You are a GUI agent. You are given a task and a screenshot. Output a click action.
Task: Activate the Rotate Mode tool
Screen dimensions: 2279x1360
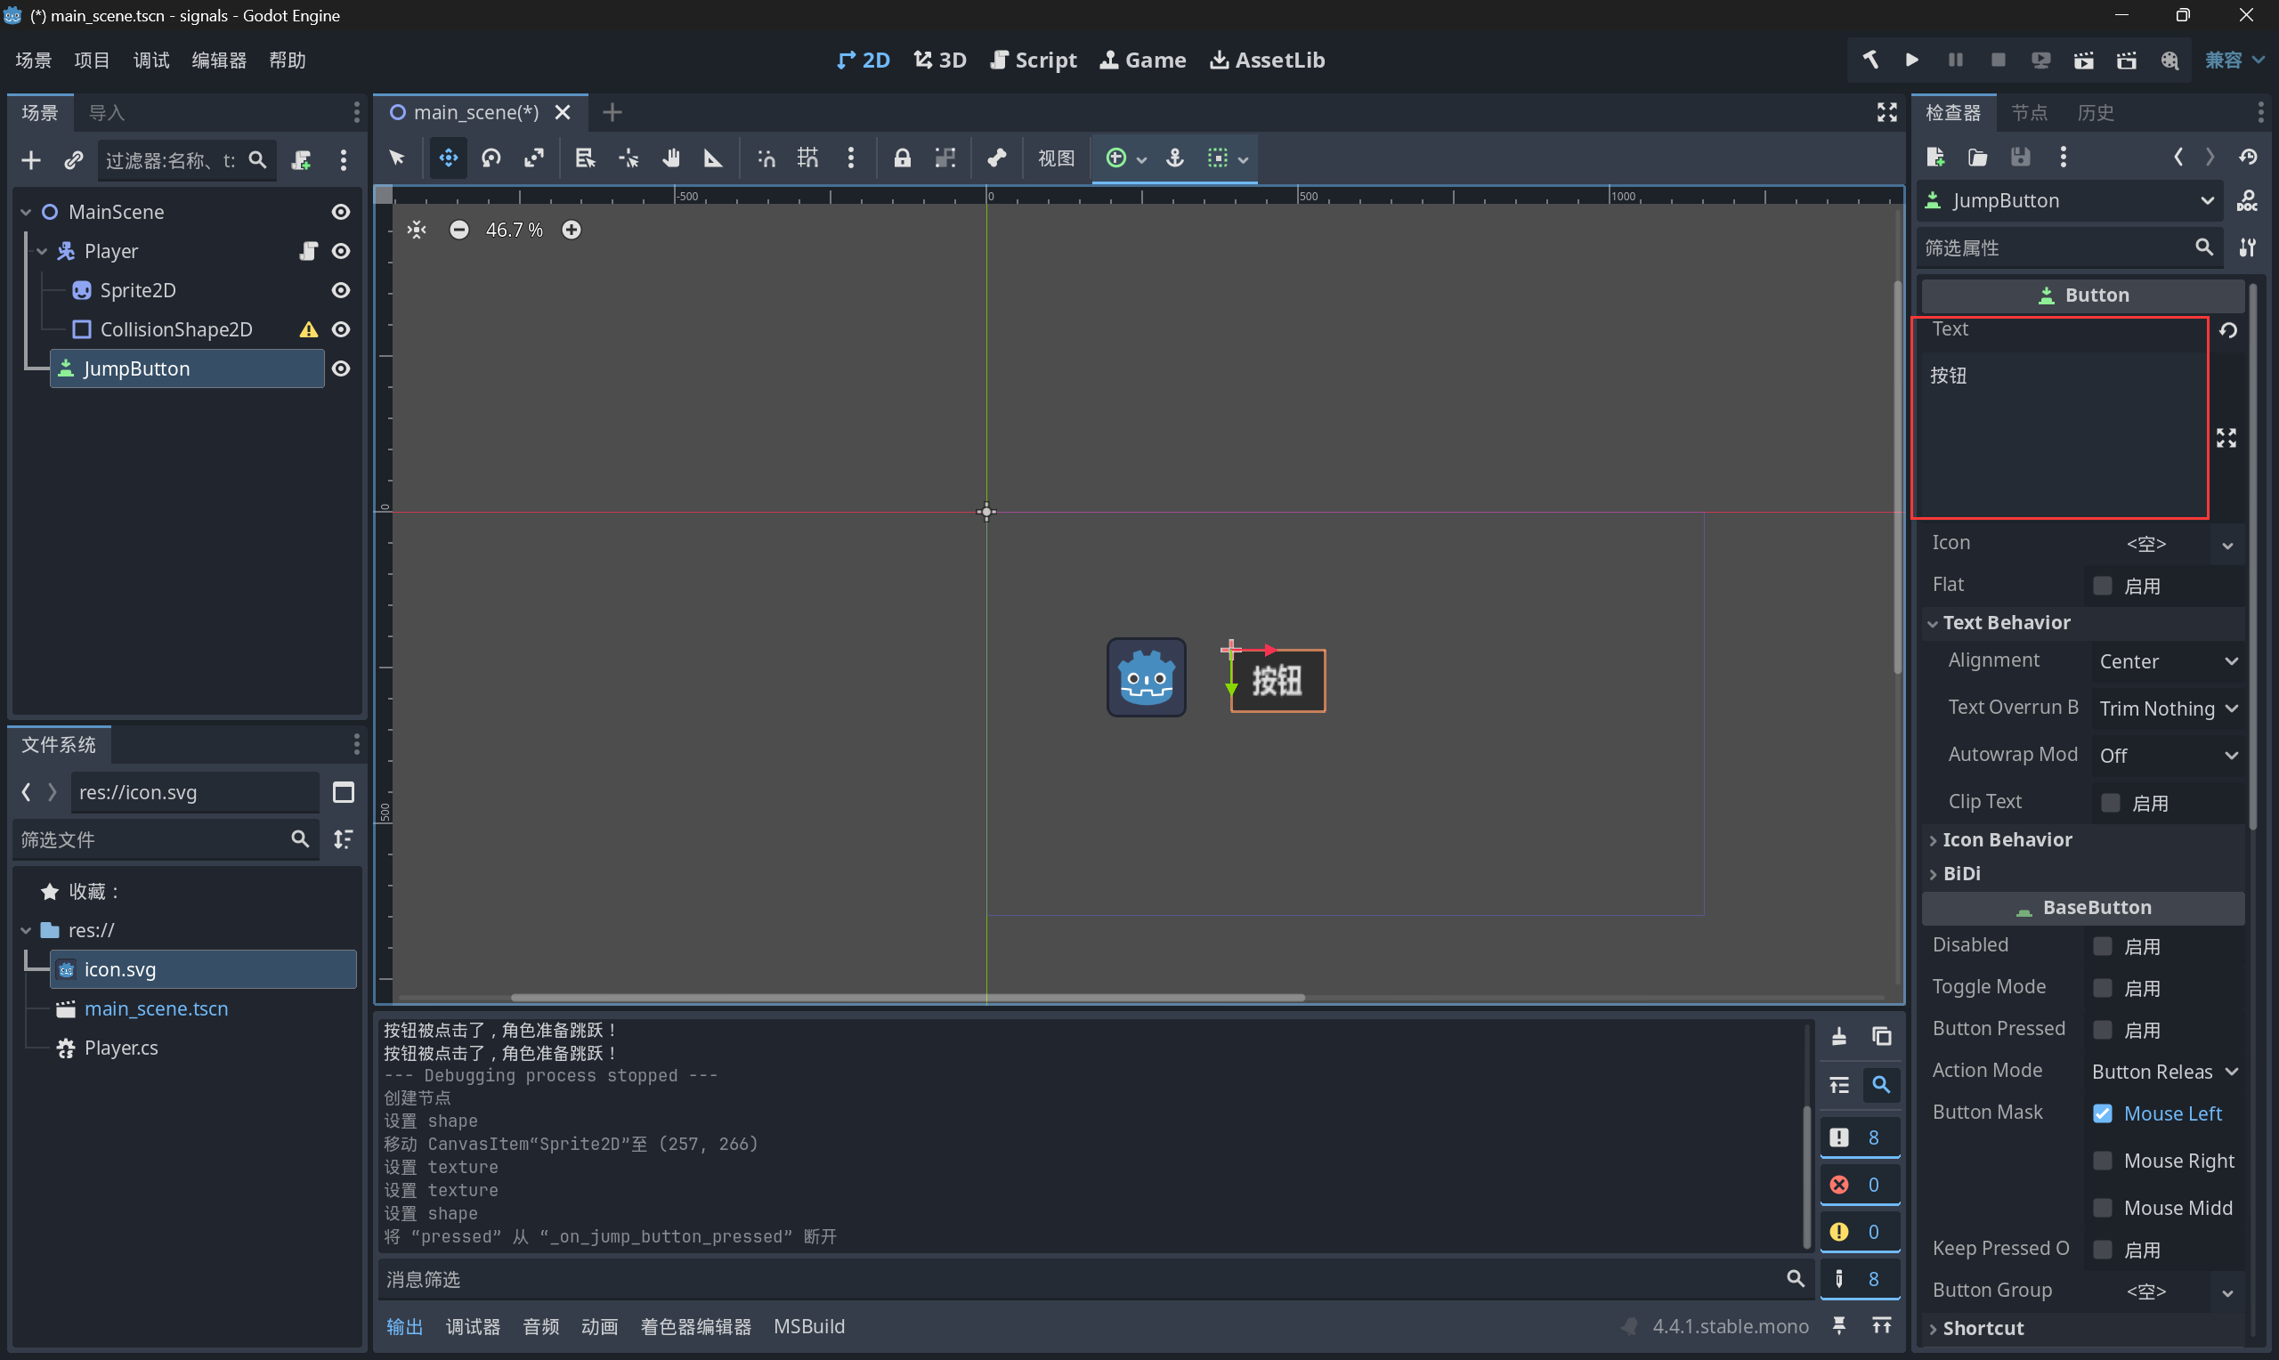(x=491, y=158)
